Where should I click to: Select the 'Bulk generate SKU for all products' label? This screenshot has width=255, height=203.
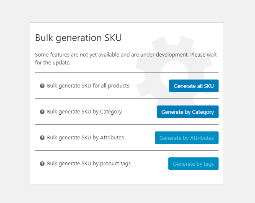point(88,86)
